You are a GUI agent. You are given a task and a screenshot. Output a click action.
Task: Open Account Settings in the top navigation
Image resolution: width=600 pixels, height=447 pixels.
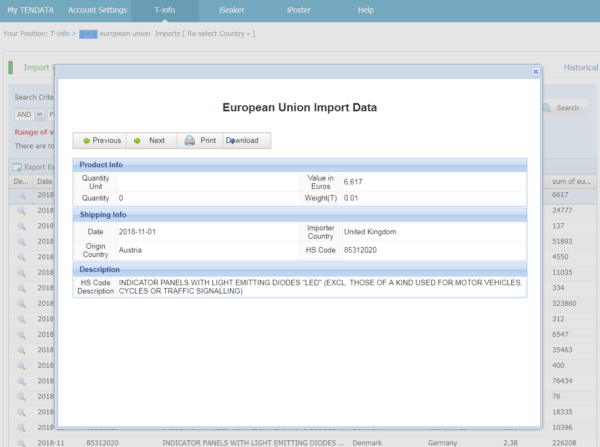pos(98,10)
